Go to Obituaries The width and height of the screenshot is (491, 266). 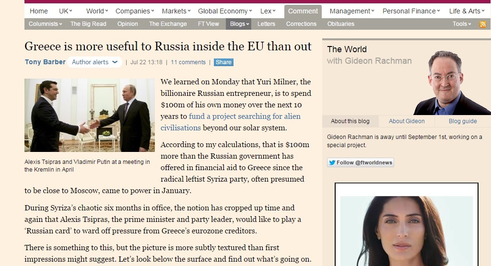coord(341,24)
